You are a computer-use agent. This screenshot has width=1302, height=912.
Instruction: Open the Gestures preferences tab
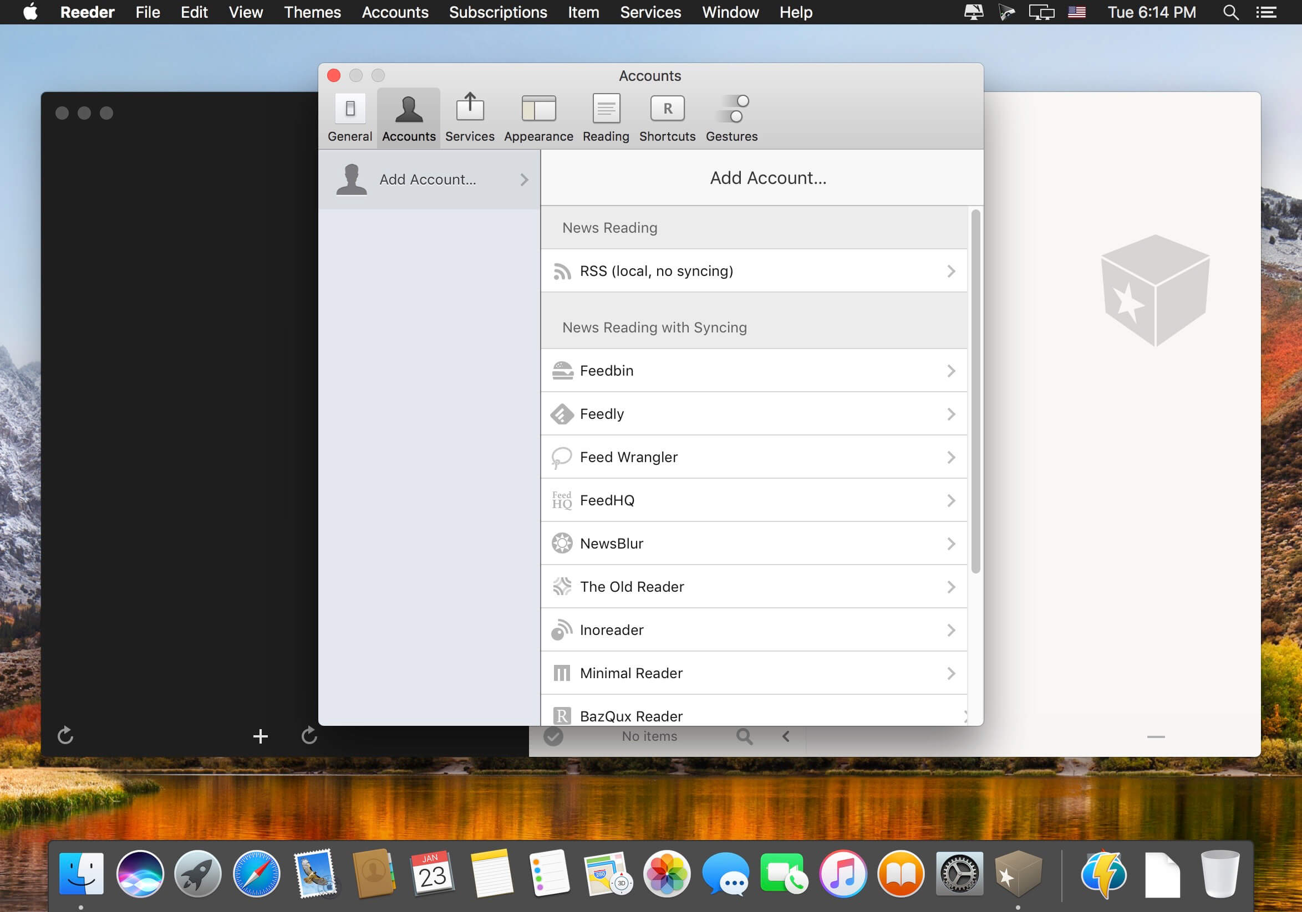pos(731,119)
